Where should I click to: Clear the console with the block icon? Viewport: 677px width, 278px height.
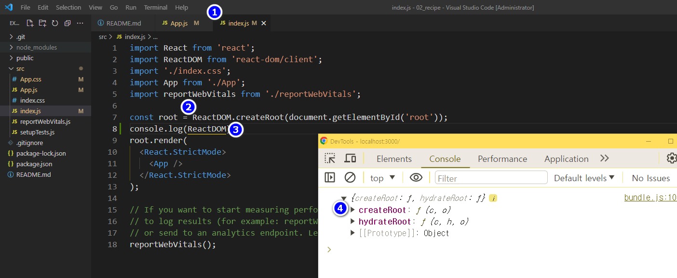(x=350, y=178)
